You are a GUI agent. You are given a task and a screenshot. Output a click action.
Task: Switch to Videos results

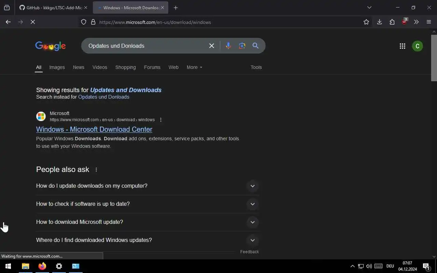click(x=100, y=67)
